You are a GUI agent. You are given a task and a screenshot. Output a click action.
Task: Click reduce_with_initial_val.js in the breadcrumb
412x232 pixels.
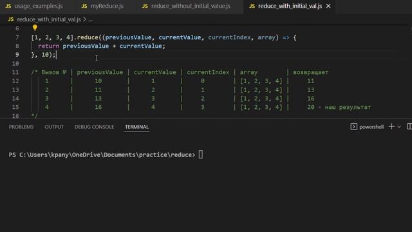pos(49,19)
